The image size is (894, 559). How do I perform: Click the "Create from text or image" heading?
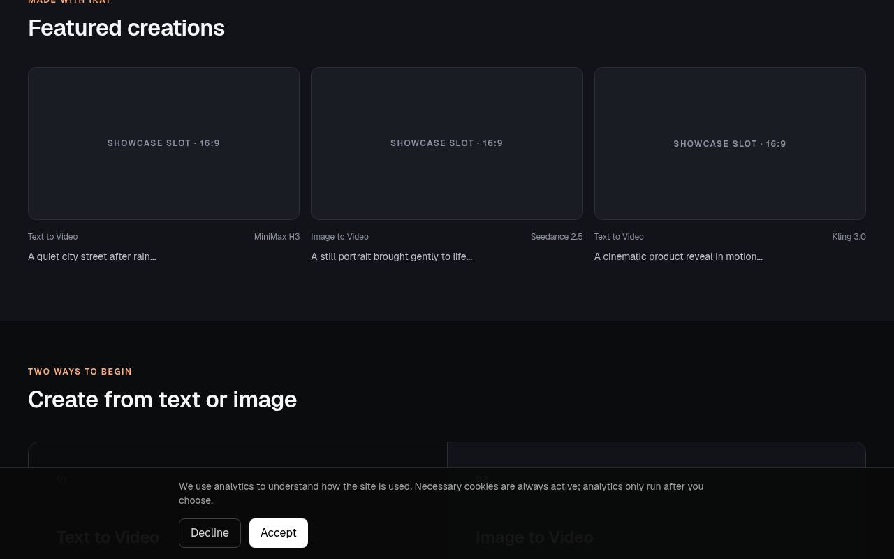162,400
